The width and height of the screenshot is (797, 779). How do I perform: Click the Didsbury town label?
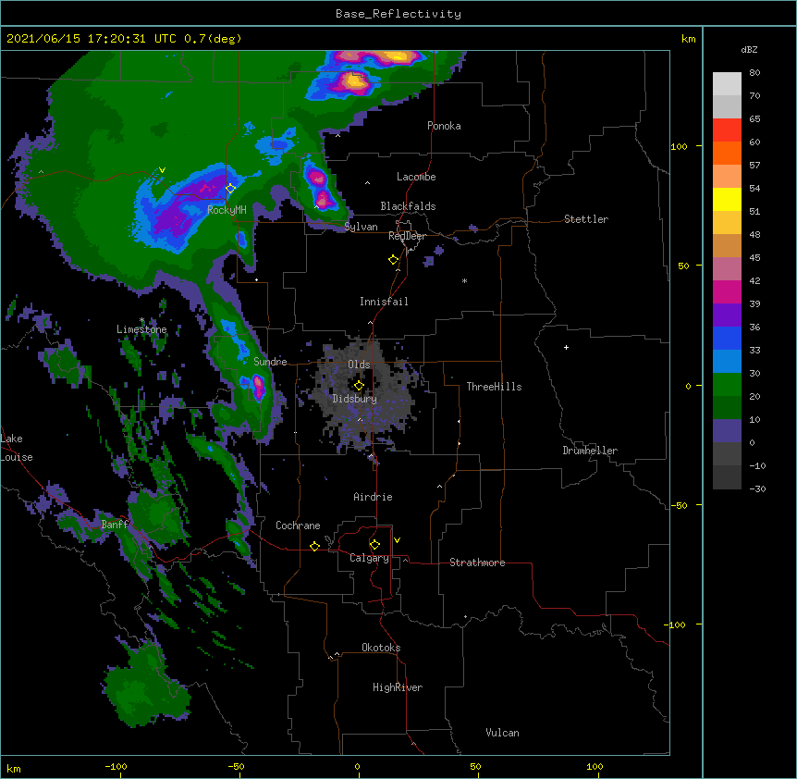tap(355, 399)
